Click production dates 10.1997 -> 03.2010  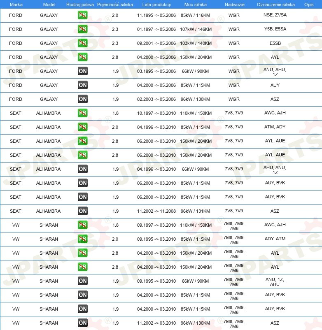[156, 113]
